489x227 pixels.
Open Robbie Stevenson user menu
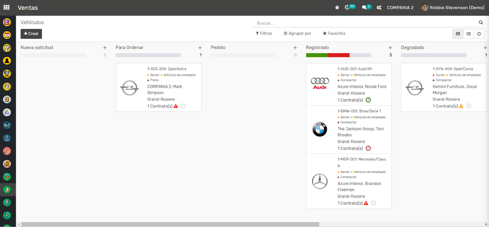(x=453, y=8)
